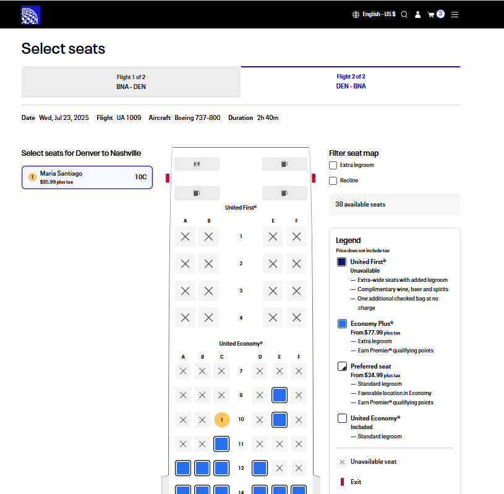Screen dimensions: 504x494
Task: Click the left red exit marker on the seat map
Action: [x=168, y=178]
